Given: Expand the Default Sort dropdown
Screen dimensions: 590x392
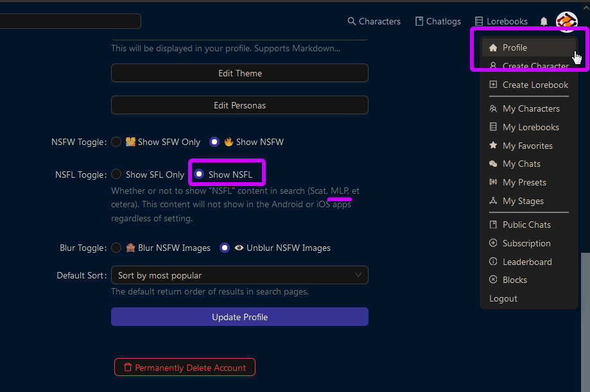Looking at the screenshot, I should [x=239, y=275].
